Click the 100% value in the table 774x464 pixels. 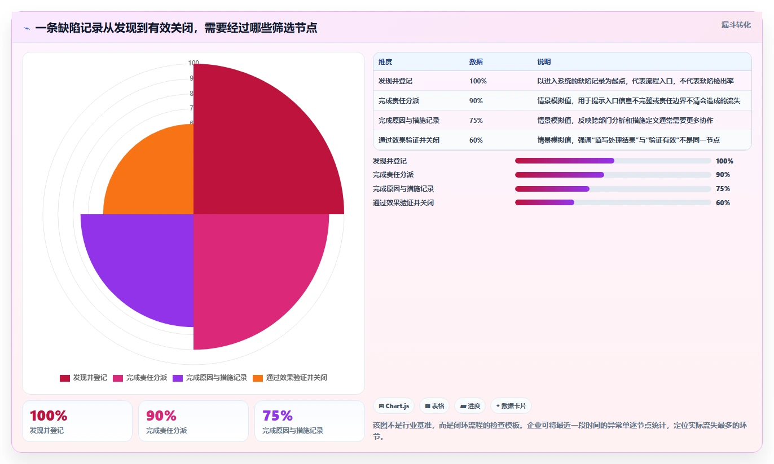(x=478, y=81)
